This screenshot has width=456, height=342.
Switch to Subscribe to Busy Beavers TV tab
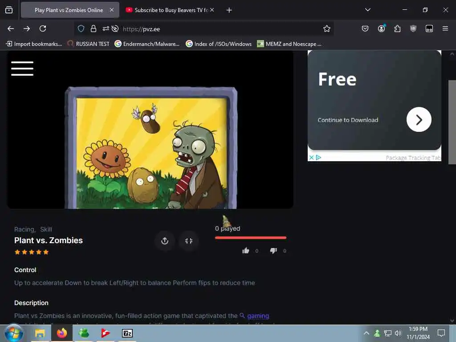click(x=171, y=10)
